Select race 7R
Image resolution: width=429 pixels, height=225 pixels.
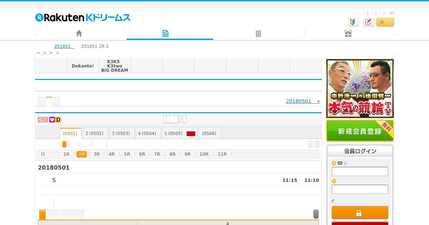tap(157, 154)
